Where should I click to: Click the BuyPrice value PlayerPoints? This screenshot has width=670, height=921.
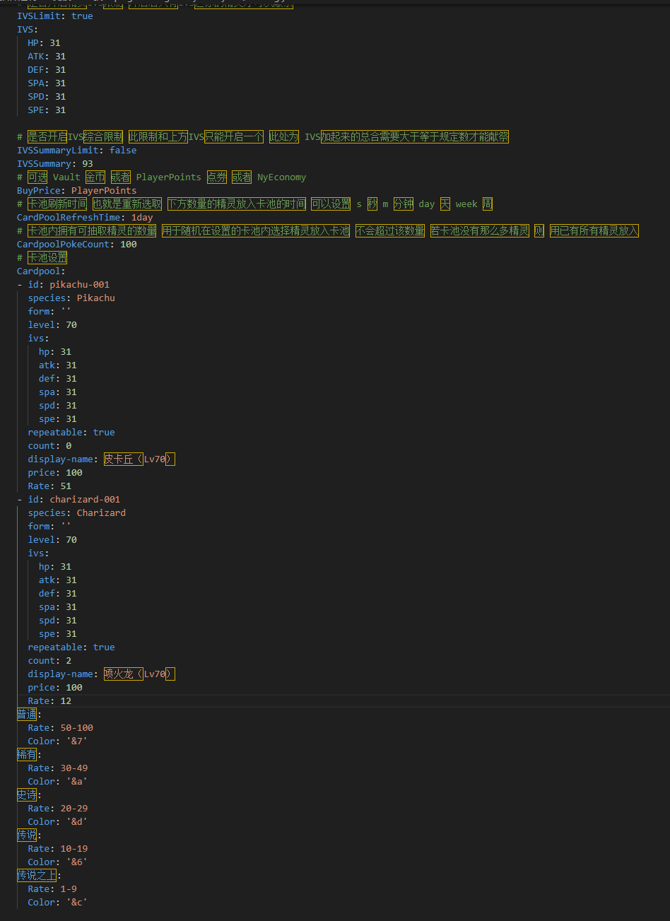(104, 190)
